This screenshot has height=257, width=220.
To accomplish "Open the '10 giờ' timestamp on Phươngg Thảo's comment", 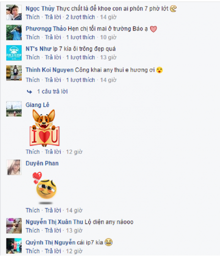I will tap(108, 37).
